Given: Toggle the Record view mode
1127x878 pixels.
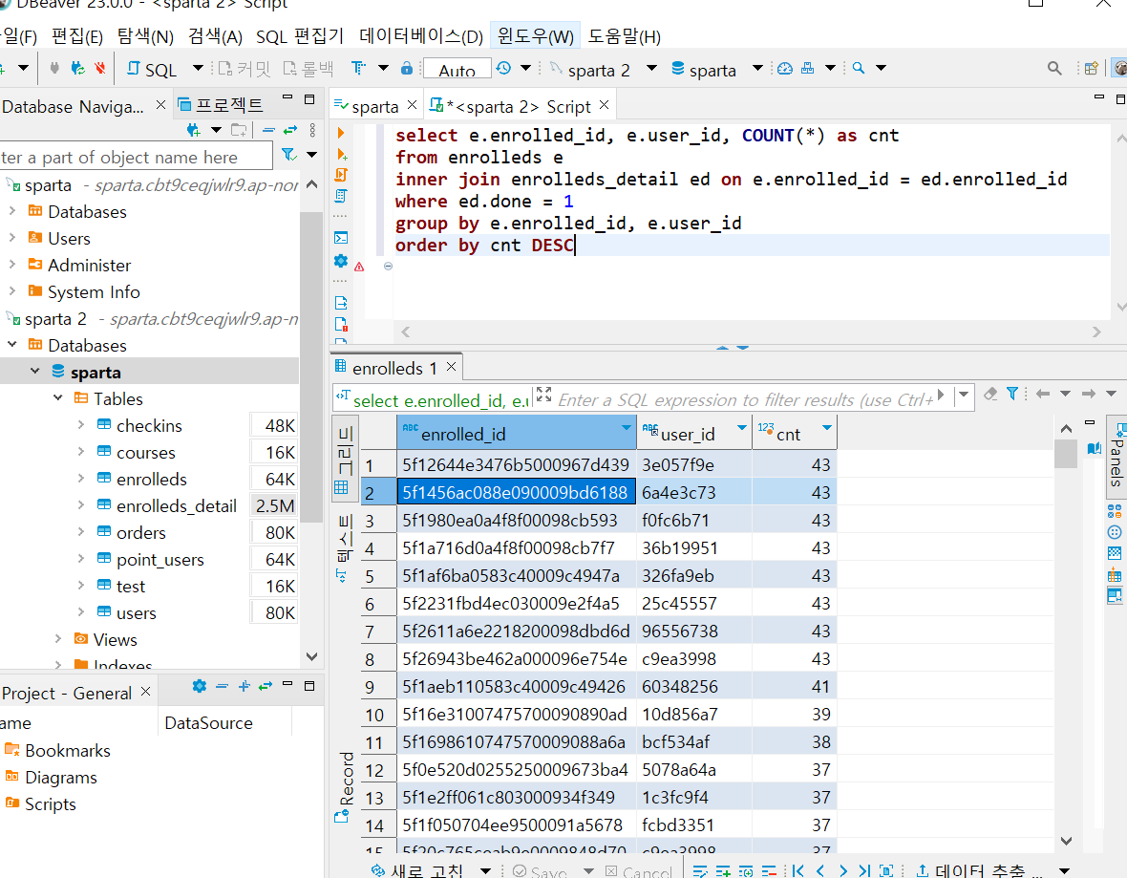Looking at the screenshot, I should tap(345, 786).
